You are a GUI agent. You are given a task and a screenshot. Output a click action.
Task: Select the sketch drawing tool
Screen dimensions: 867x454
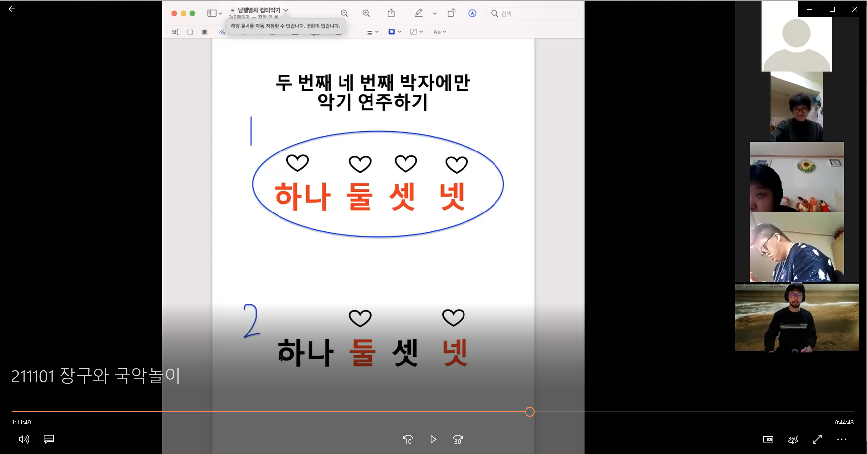pyautogui.click(x=222, y=32)
